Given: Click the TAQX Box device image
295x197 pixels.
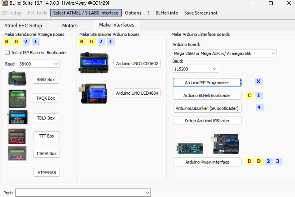Looking at the screenshot, I should (17, 99).
